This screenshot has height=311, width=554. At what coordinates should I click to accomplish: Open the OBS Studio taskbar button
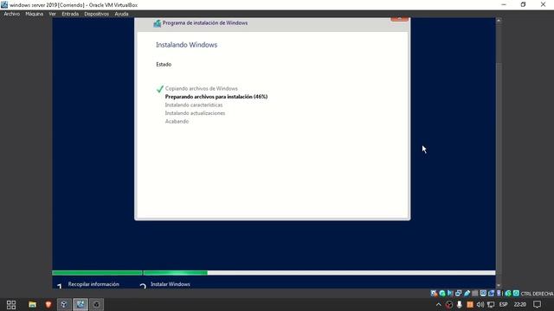[x=96, y=305]
